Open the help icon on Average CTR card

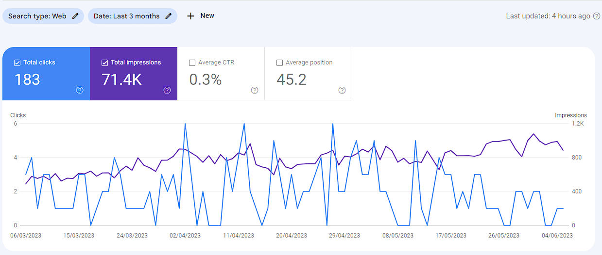(255, 90)
